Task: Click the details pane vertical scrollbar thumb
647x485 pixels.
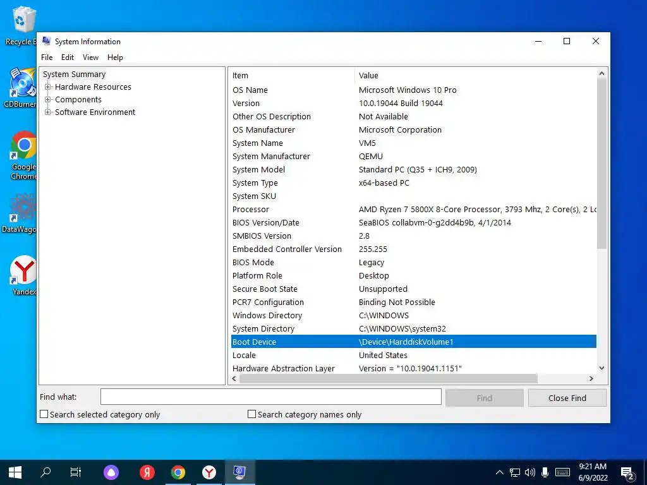Action: [x=602, y=164]
